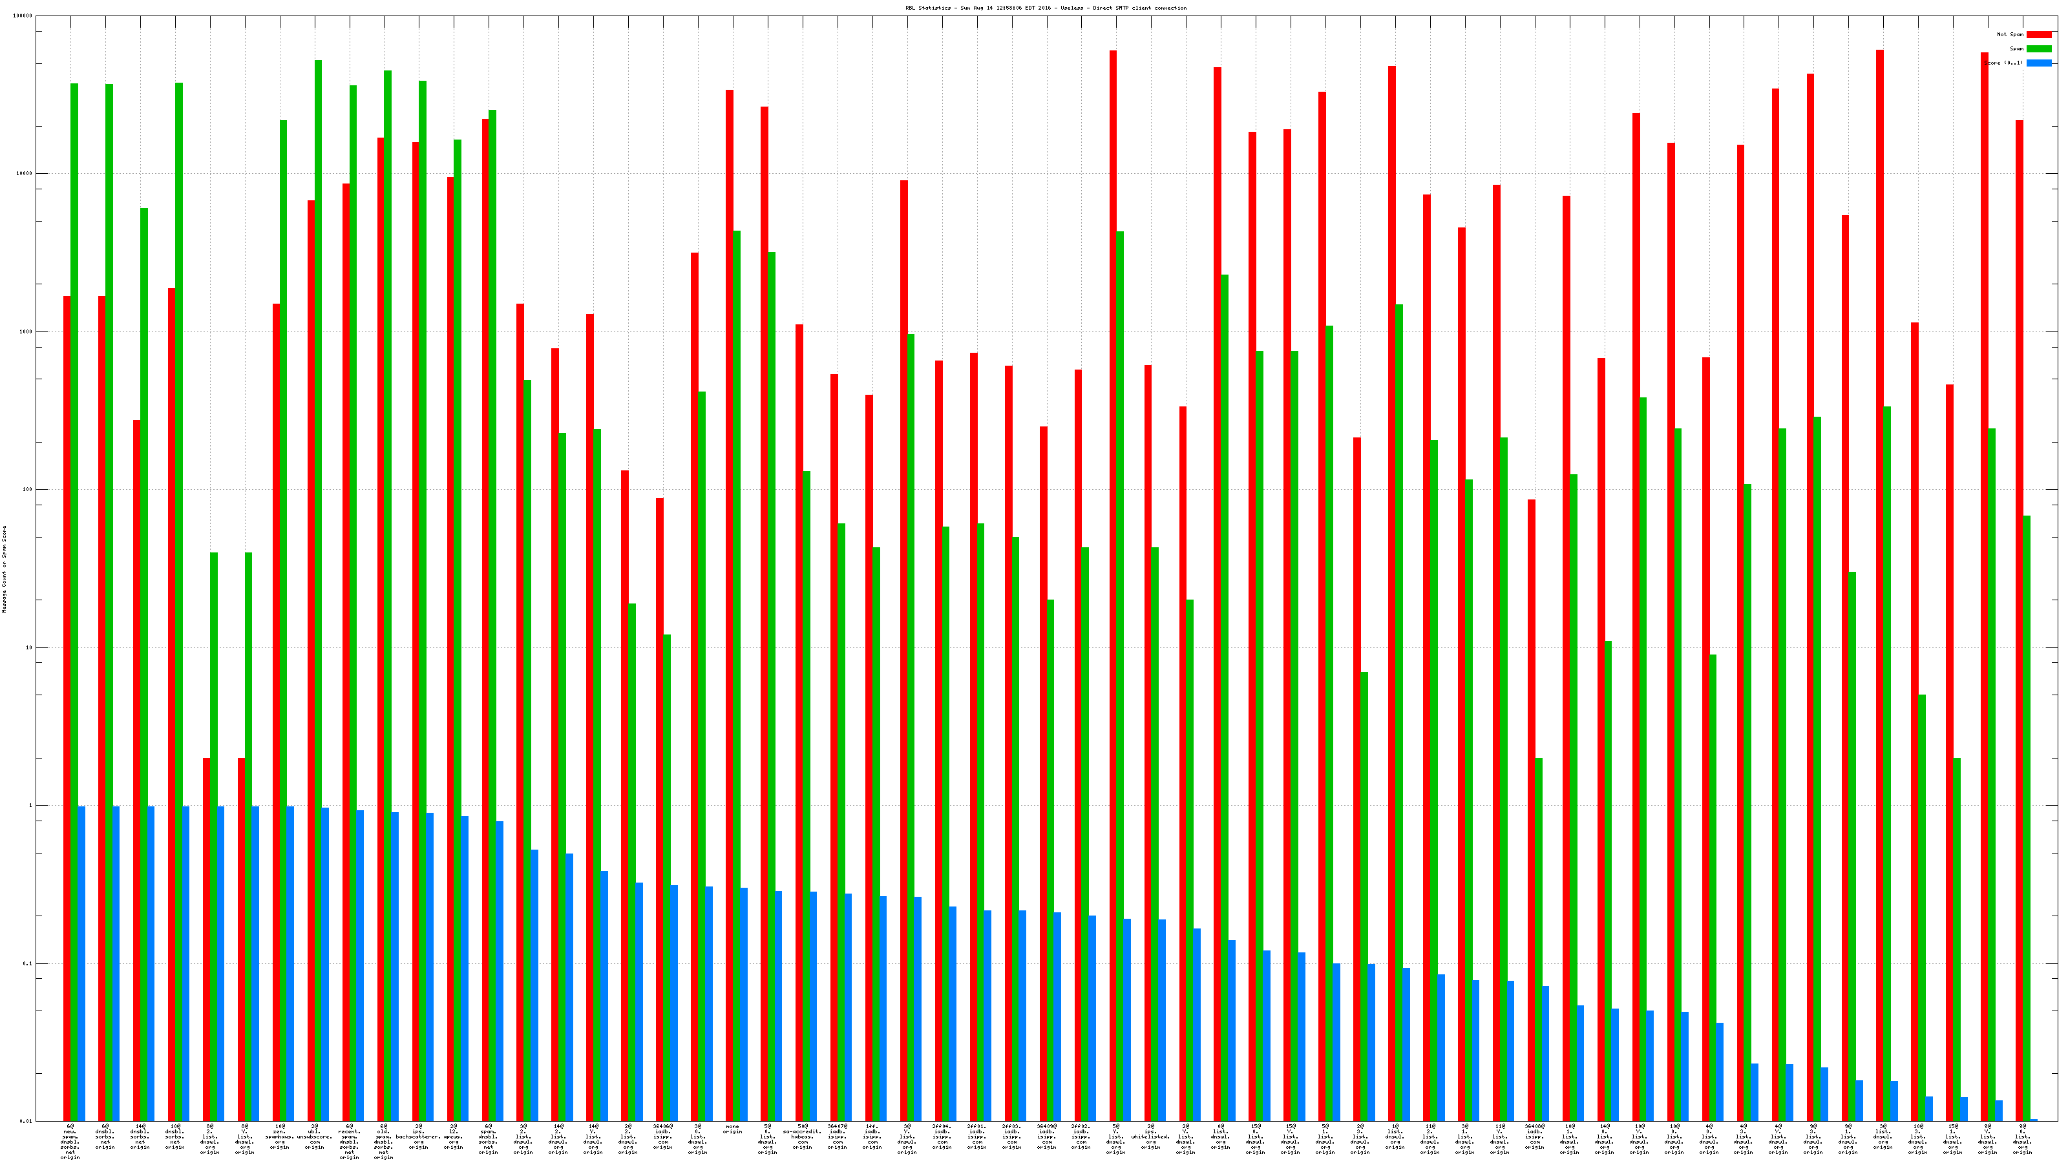Click the 'Message Count or Spam Score' axis label
Screen dimensions: 2068x1163
4,569
